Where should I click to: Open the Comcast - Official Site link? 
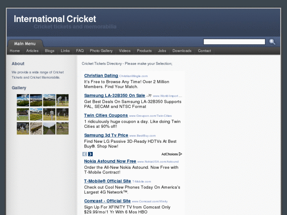[x=107, y=201]
